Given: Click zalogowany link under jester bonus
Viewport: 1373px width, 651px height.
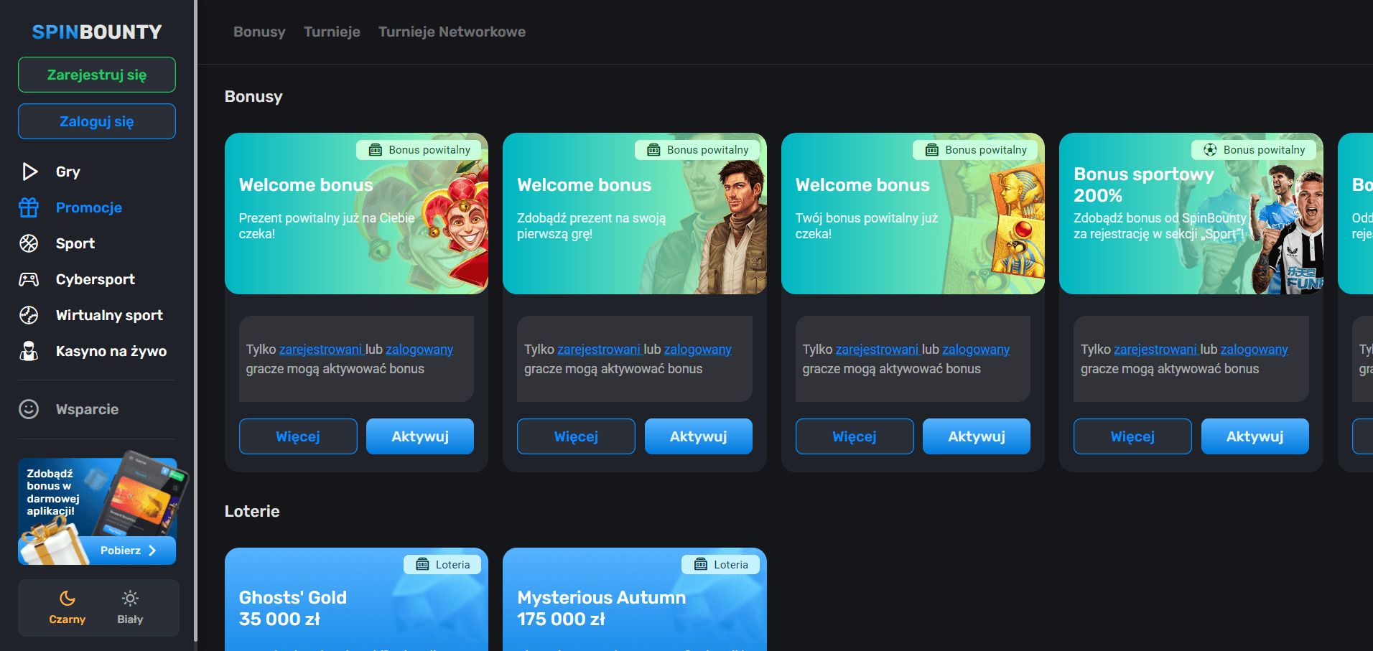Looking at the screenshot, I should pyautogui.click(x=419, y=350).
